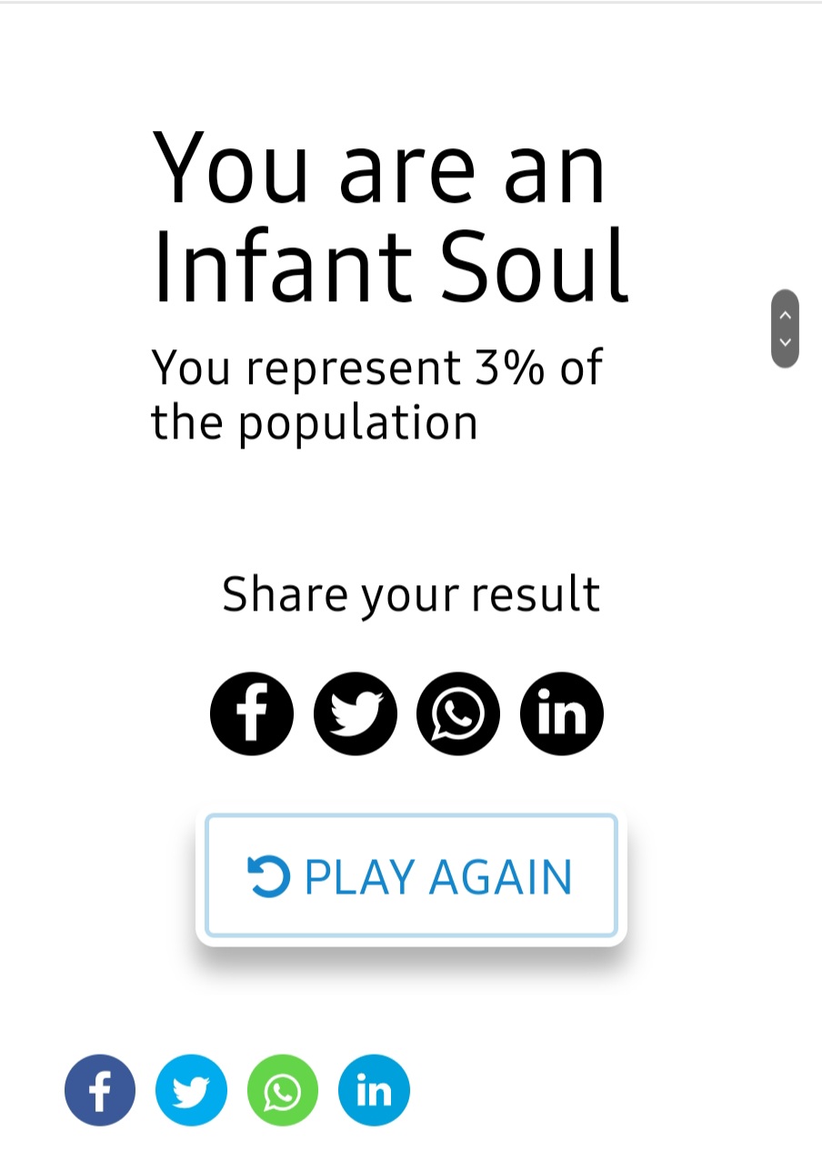This screenshot has height=1172, width=822.
Task: Share result via black WhatsApp icon
Action: tap(458, 713)
